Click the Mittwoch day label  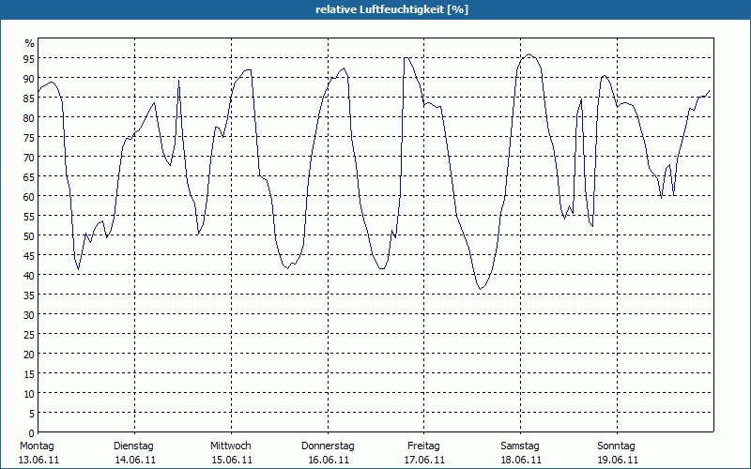coord(231,446)
